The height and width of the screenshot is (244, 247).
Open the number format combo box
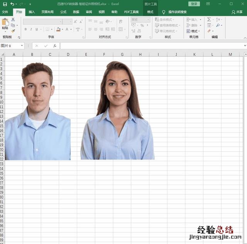click(x=140, y=20)
